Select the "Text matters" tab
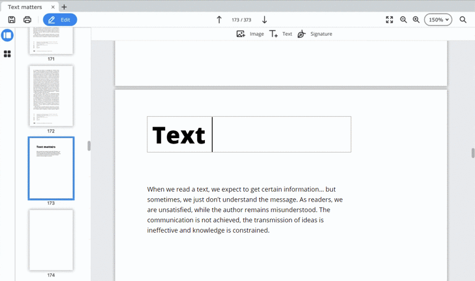This screenshot has height=281, width=475. (x=25, y=7)
